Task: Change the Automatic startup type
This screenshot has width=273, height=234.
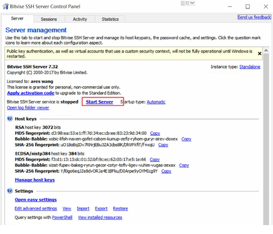Action: click(x=156, y=102)
